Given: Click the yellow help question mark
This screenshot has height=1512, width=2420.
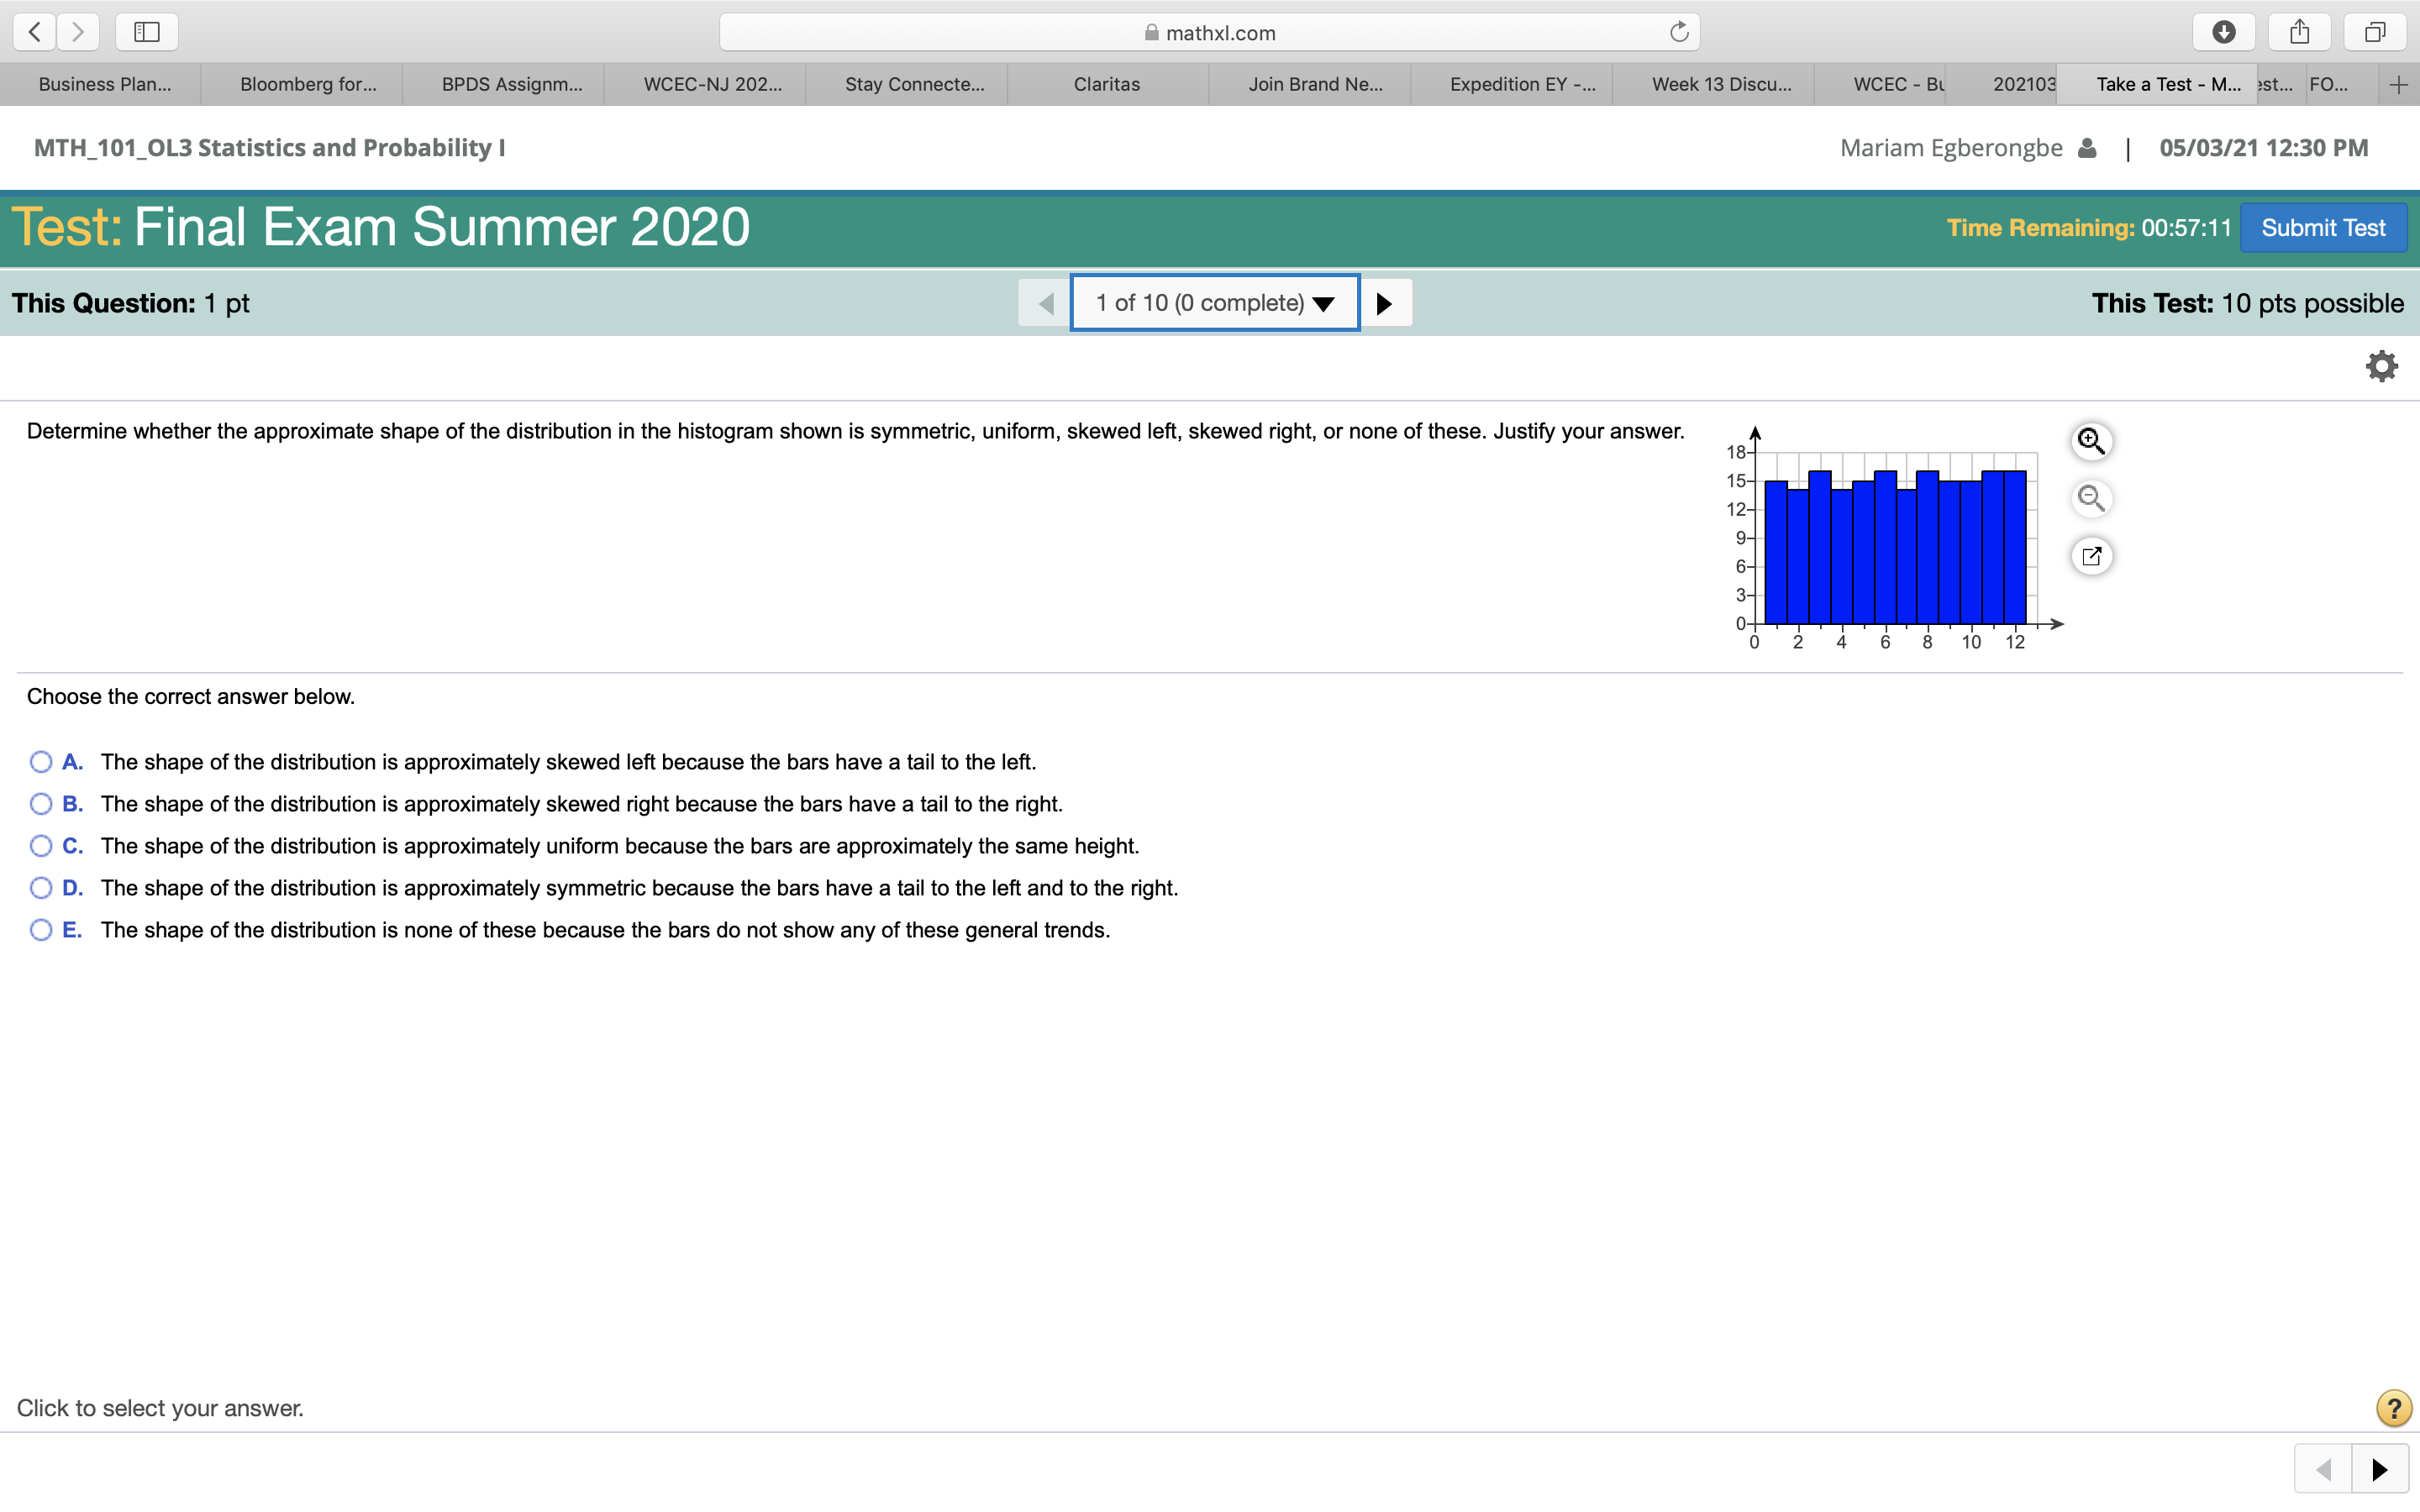Looking at the screenshot, I should tap(2392, 1408).
